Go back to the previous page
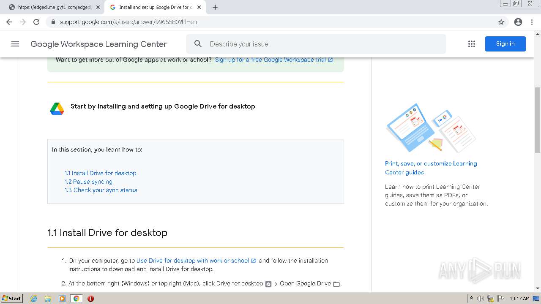 tap(9, 22)
